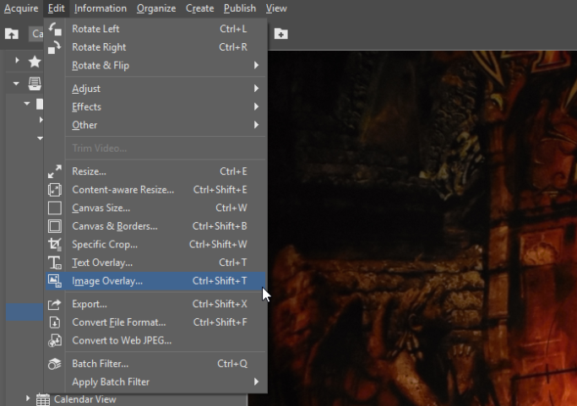Click the dark image preview

pyautogui.click(x=422, y=228)
